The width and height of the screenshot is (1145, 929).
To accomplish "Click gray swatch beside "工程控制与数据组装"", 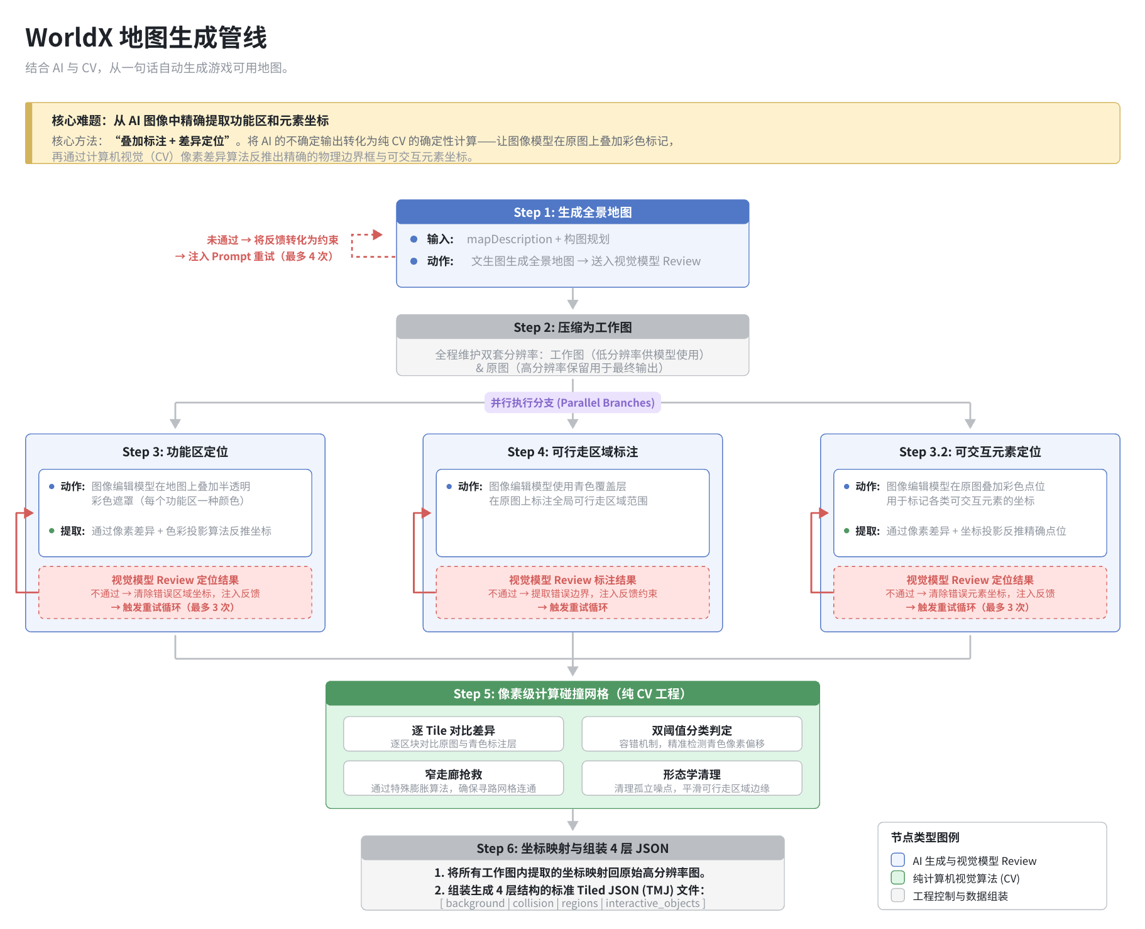I will (x=898, y=895).
